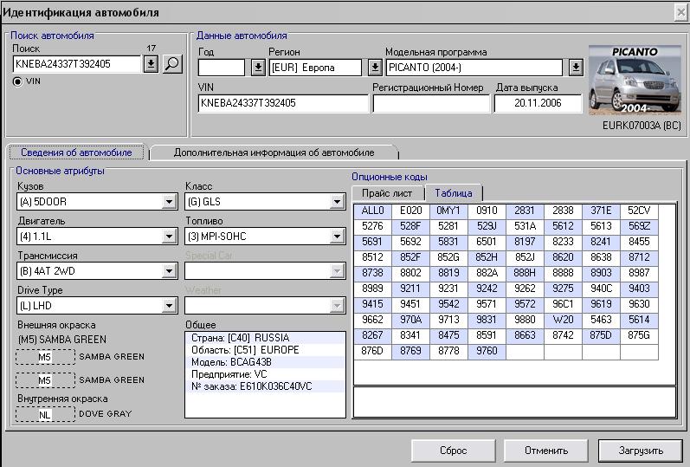Click the Отменить button

tap(545, 451)
